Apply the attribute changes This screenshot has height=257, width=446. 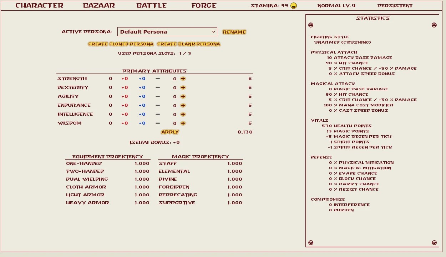click(170, 132)
